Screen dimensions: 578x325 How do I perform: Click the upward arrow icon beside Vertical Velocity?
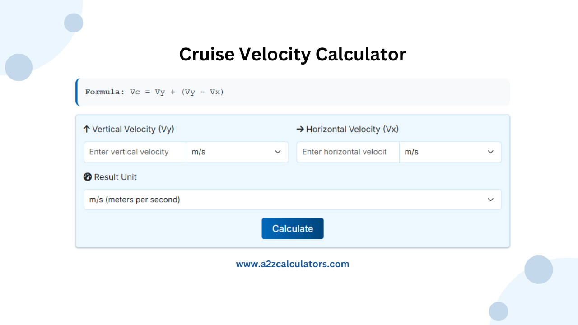86,129
